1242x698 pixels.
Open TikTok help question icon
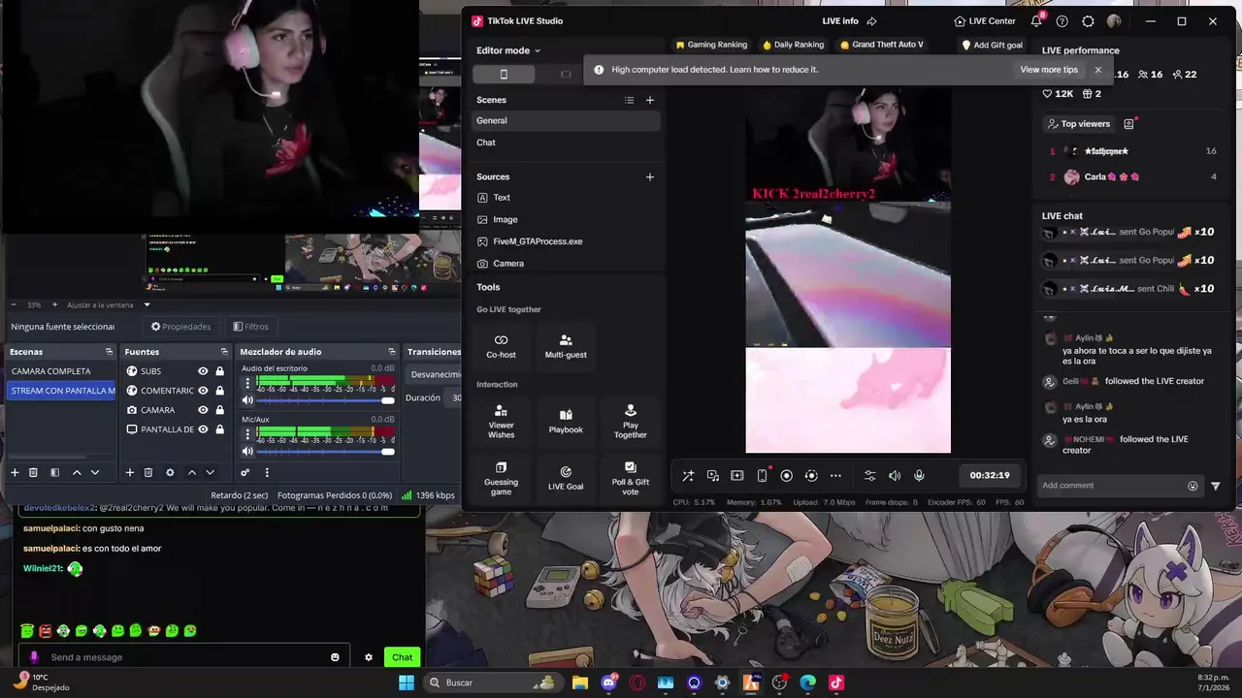pos(1062,21)
